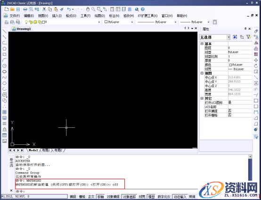This screenshot has height=200, width=261.
Task: Click the pin button of the 属性 panel
Action: coord(245,29)
